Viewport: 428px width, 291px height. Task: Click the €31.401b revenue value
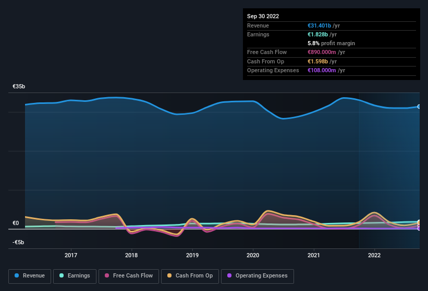point(319,25)
